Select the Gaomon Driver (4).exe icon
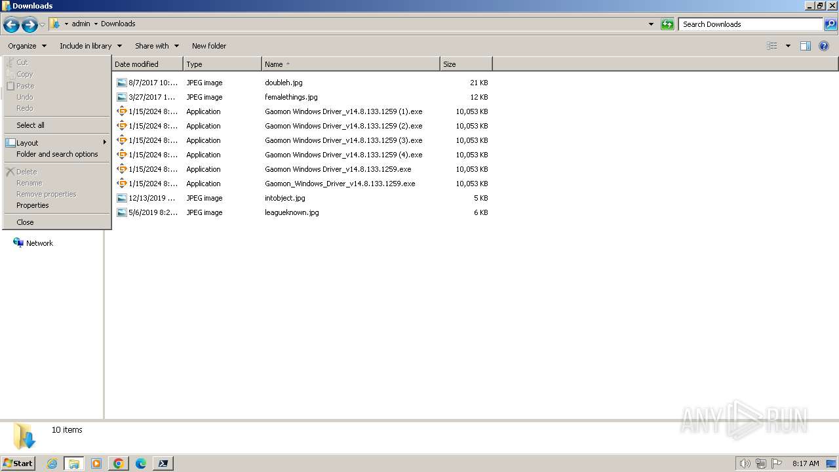839x472 pixels. point(122,155)
